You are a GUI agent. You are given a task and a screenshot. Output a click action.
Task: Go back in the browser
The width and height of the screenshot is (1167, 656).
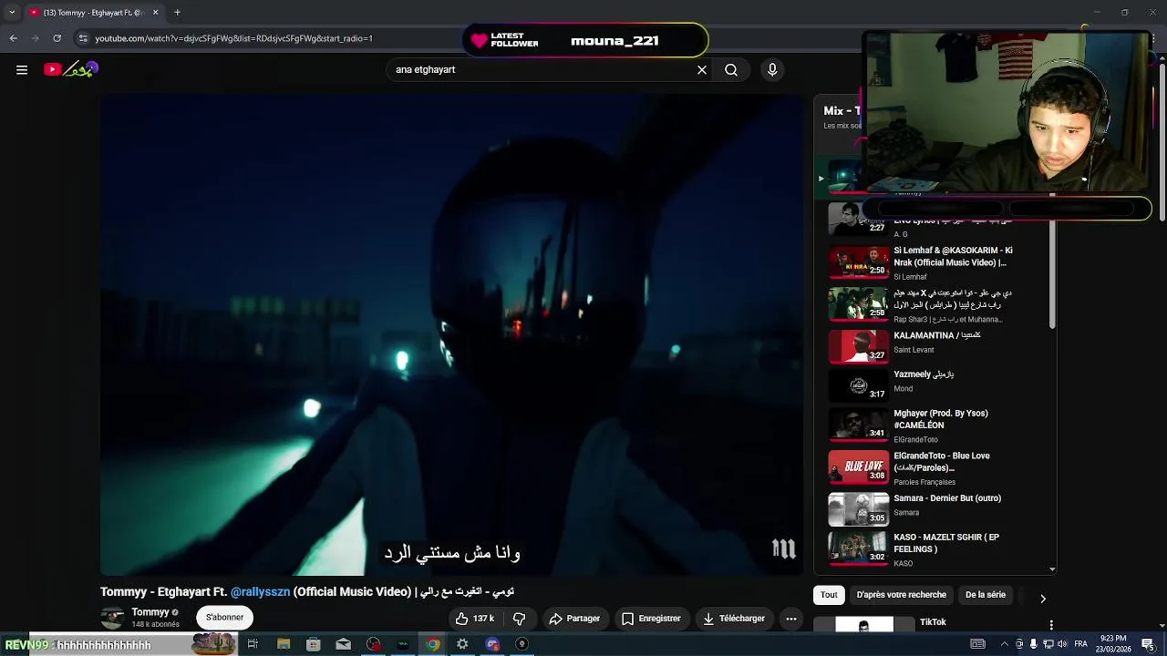(x=13, y=38)
